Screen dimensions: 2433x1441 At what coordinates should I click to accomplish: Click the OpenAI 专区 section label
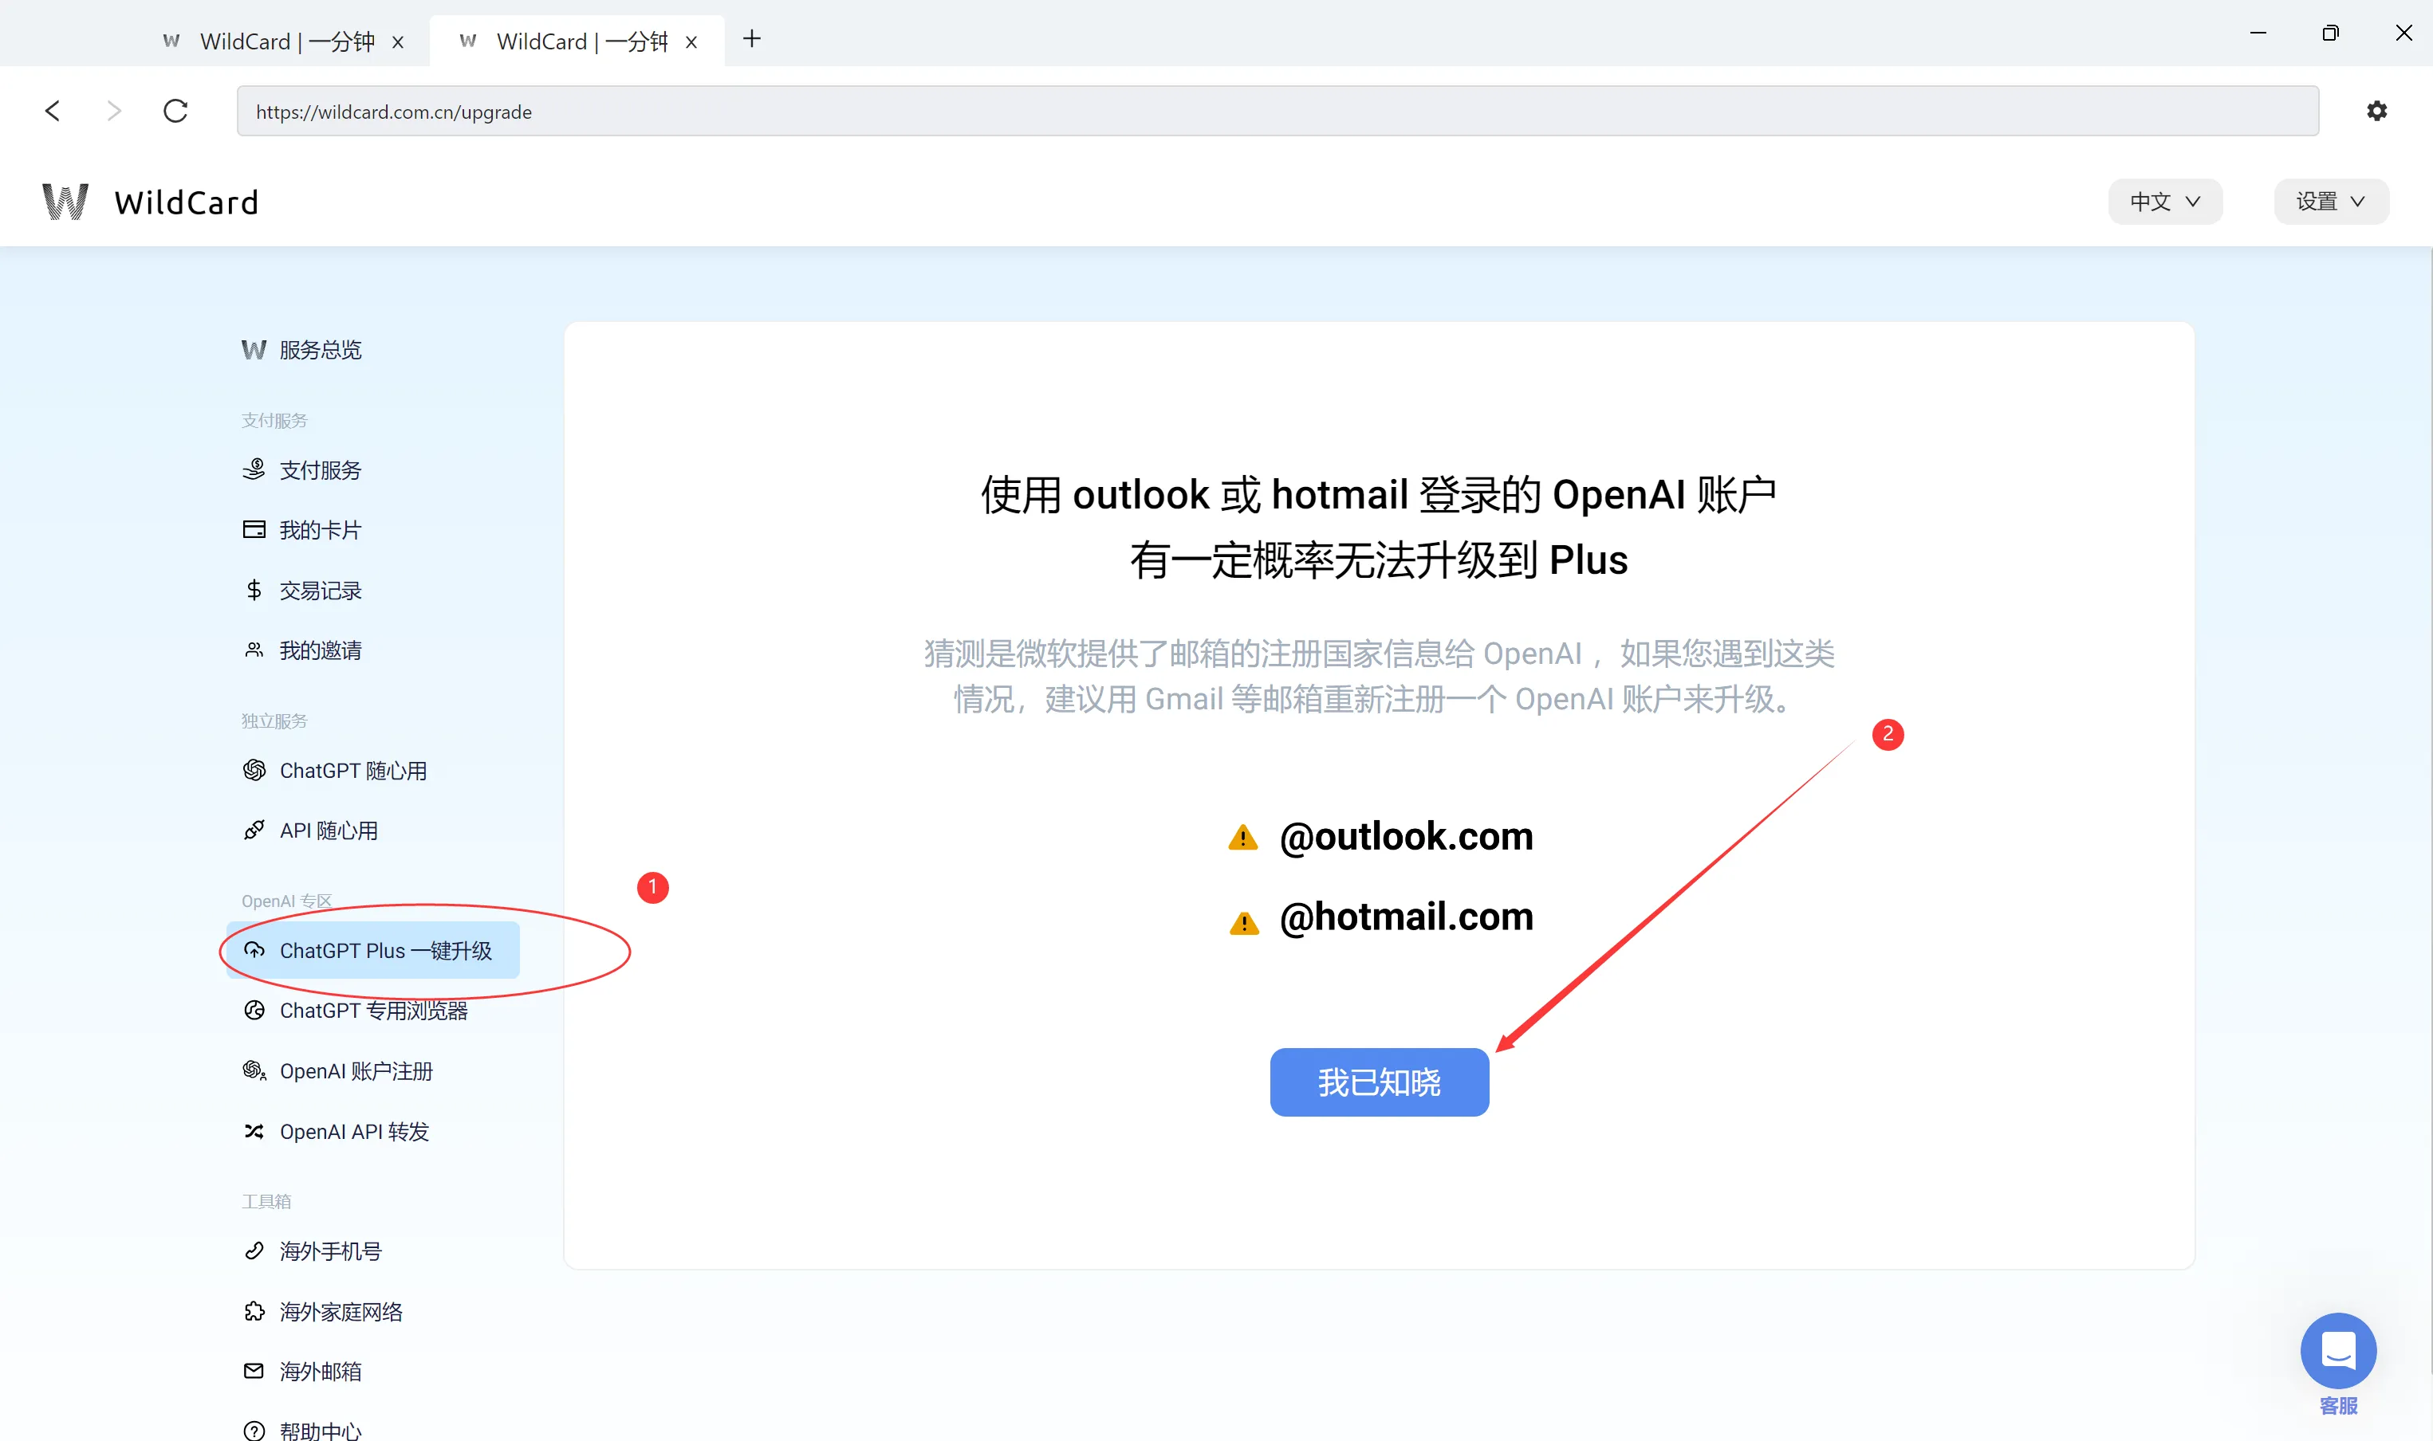(x=286, y=901)
